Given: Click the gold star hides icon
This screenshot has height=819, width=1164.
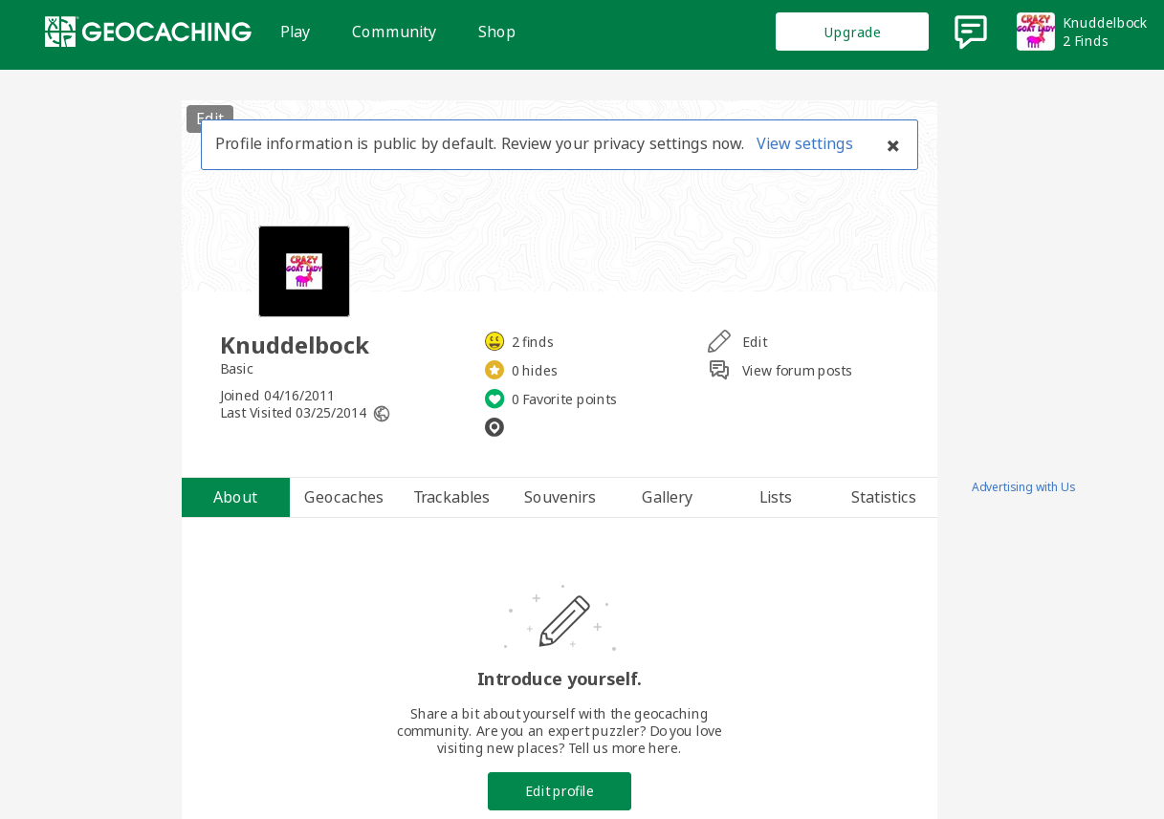Looking at the screenshot, I should tap(494, 370).
